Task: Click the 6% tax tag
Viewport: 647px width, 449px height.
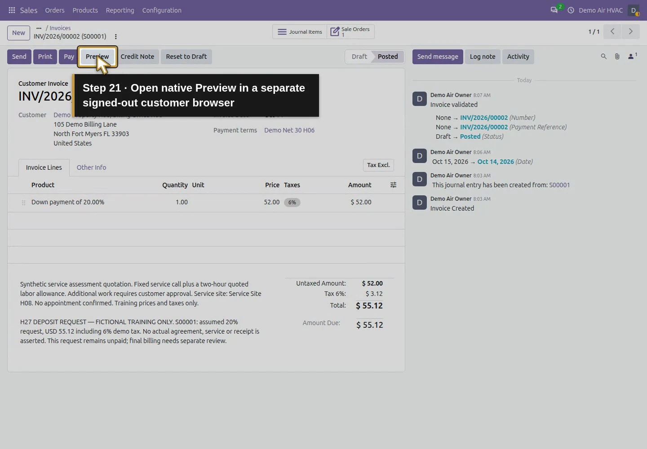Action: coord(292,202)
